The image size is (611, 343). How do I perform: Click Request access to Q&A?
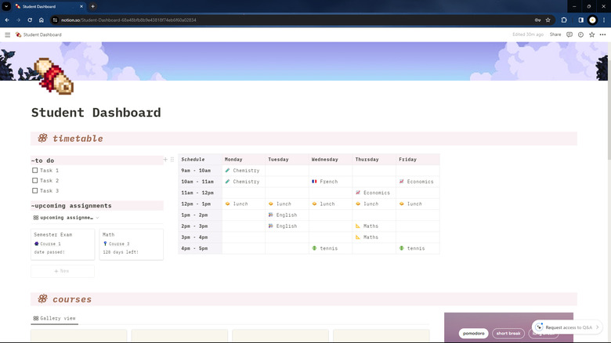coord(567,327)
